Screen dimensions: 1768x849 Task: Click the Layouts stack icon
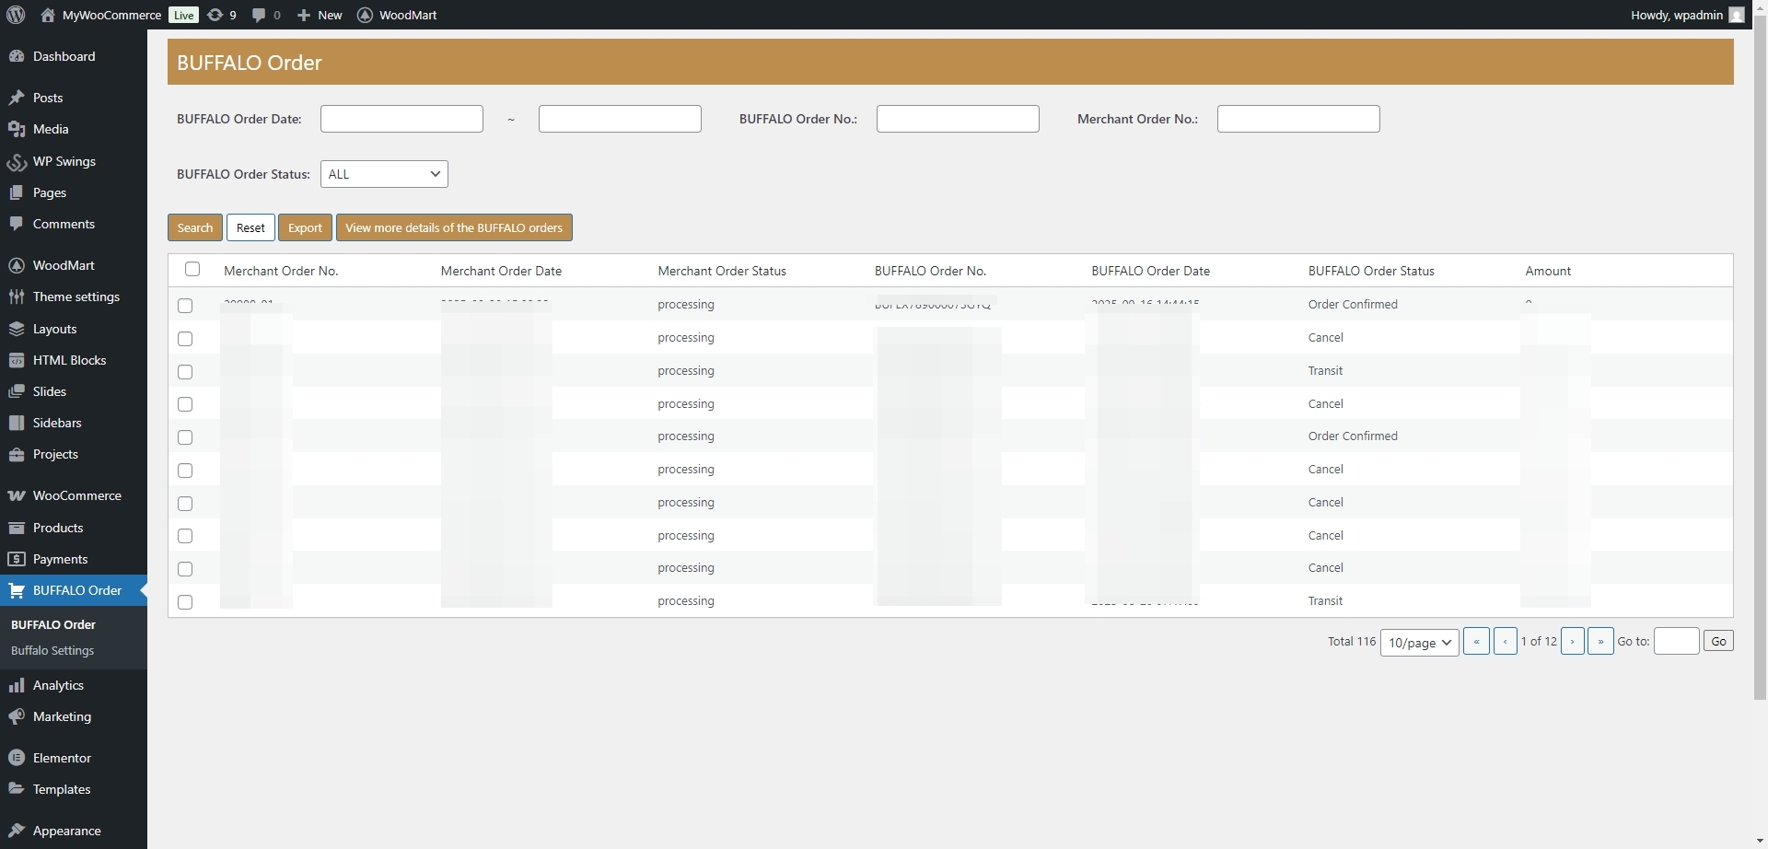[x=17, y=329]
